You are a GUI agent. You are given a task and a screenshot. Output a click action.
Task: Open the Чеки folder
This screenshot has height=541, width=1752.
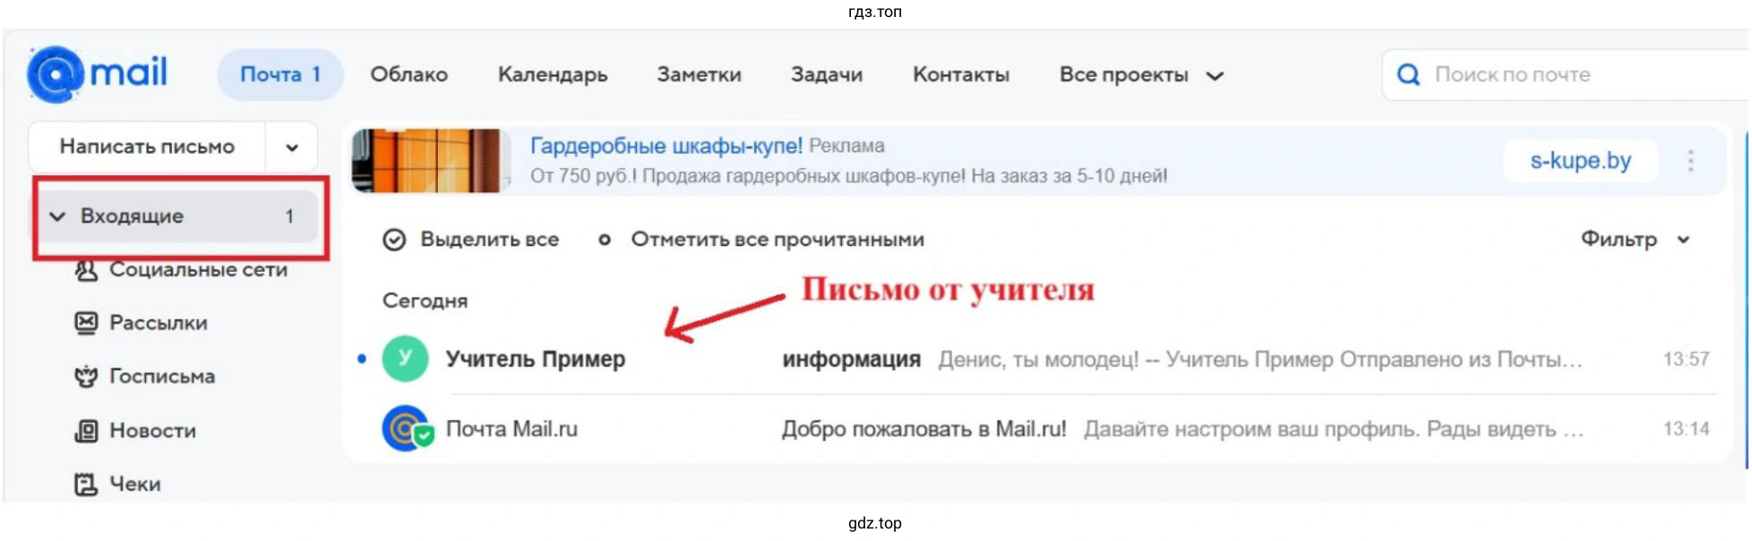(x=135, y=485)
